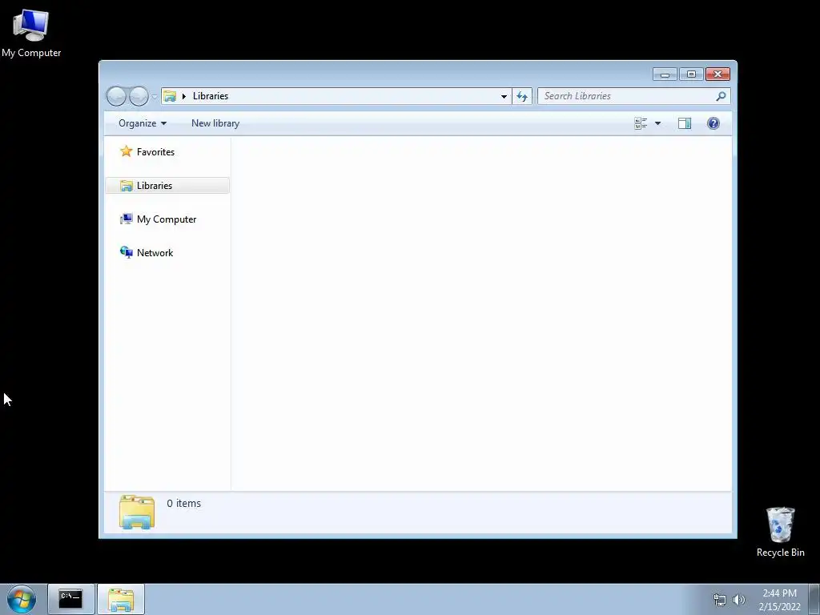Select My Computer in navigation pane

click(167, 219)
